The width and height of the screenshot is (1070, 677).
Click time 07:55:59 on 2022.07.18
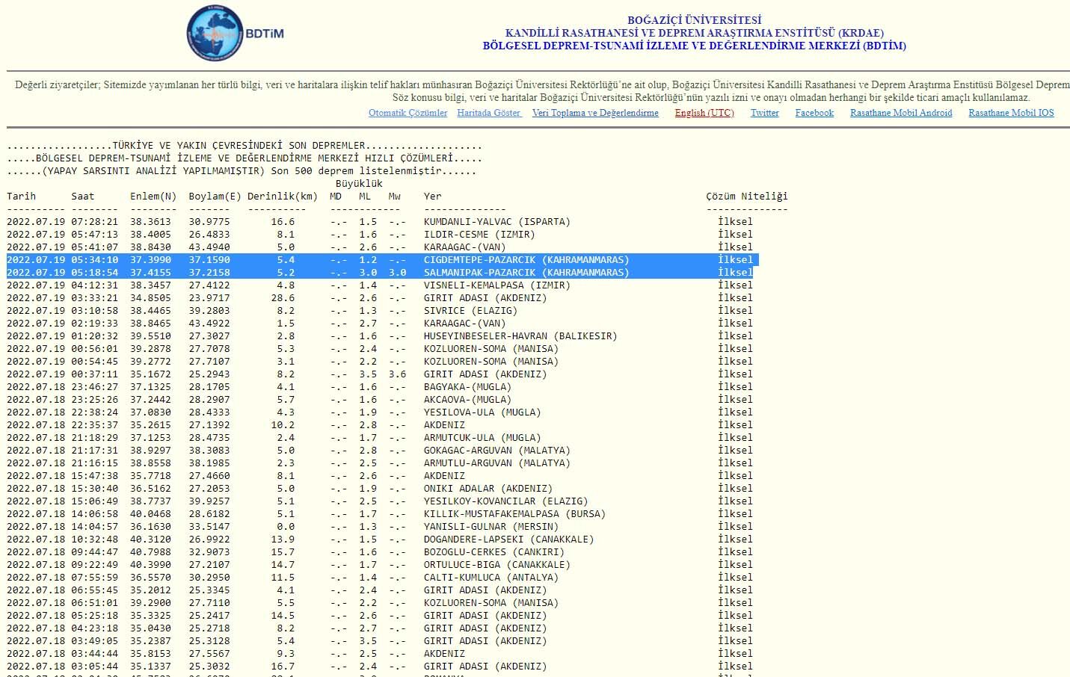coord(95,578)
